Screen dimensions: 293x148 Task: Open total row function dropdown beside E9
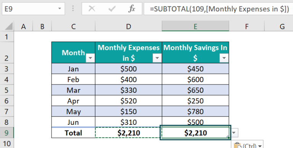[234, 133]
